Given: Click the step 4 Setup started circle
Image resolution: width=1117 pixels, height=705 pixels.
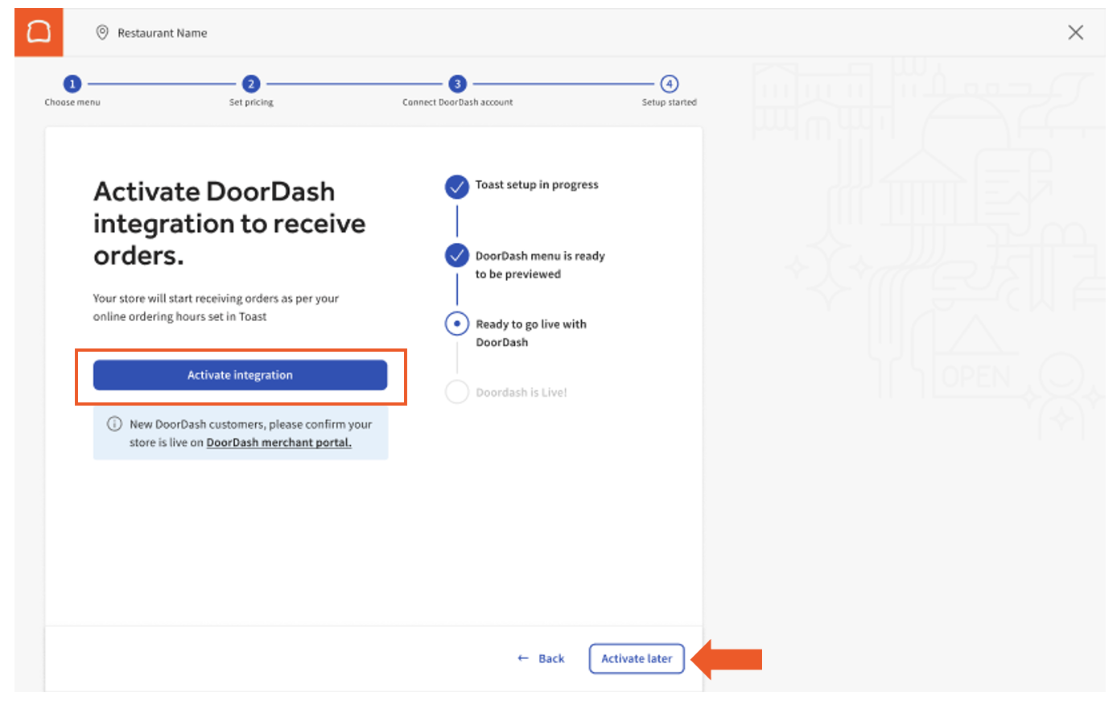Looking at the screenshot, I should click(x=669, y=84).
